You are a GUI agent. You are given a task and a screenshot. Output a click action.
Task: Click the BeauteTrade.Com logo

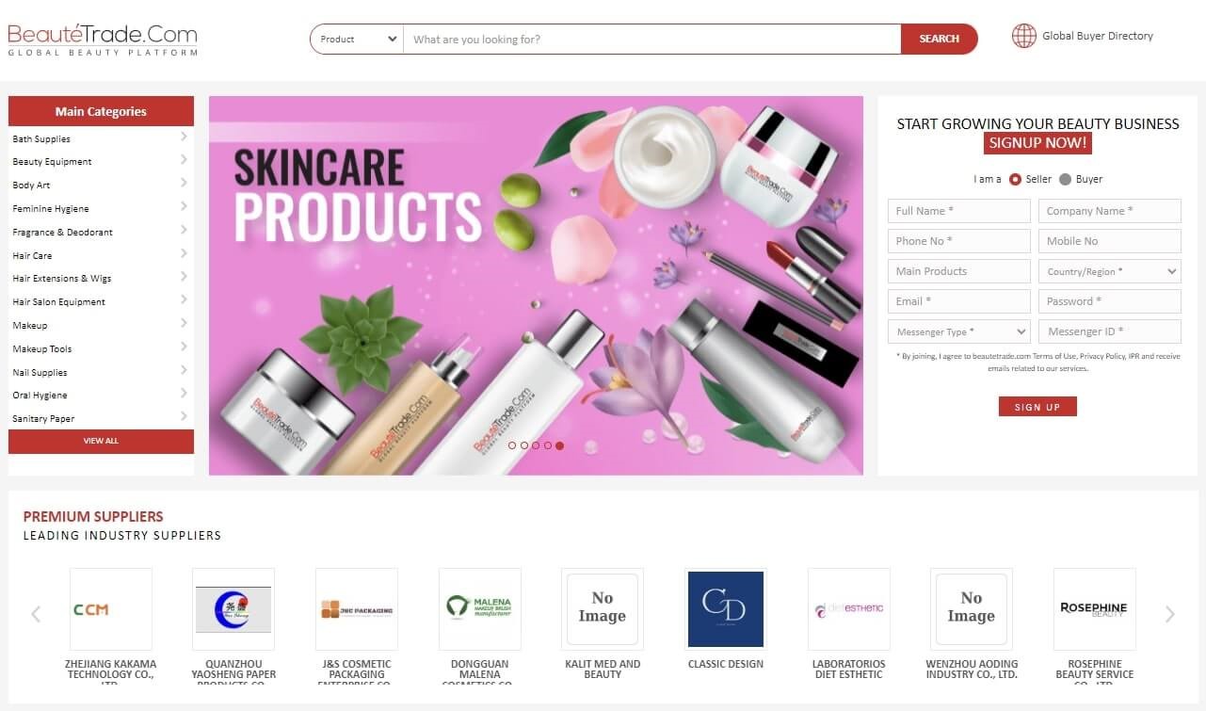103,40
